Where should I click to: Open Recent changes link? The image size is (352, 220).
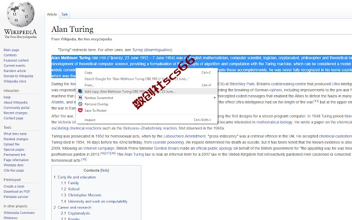(x=15, y=113)
